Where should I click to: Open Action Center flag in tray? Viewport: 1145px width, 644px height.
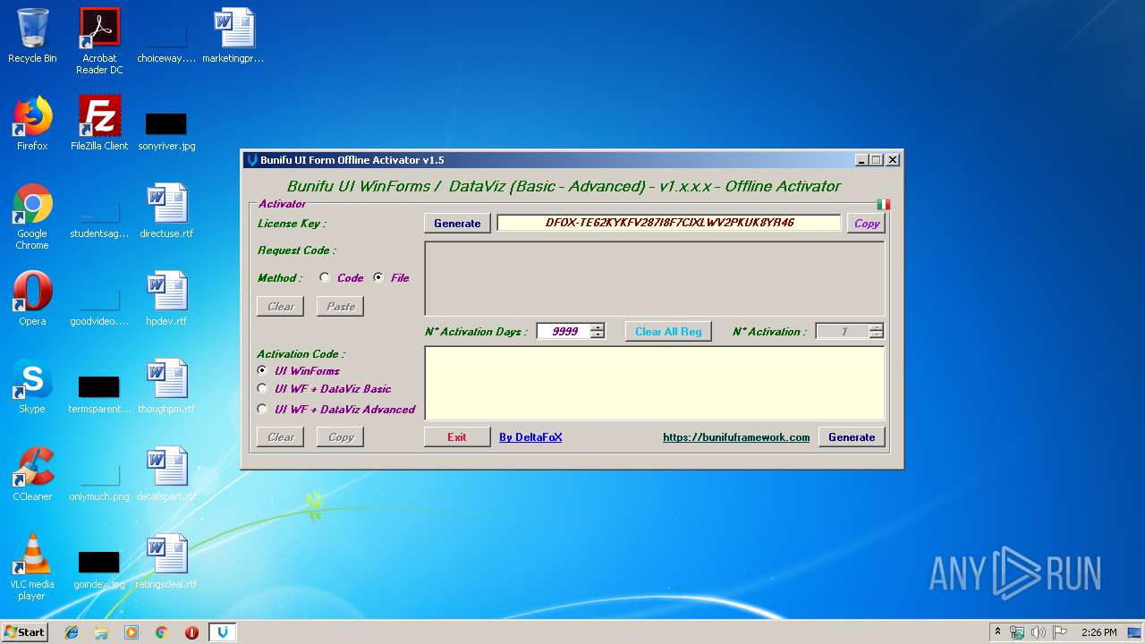pos(1060,632)
